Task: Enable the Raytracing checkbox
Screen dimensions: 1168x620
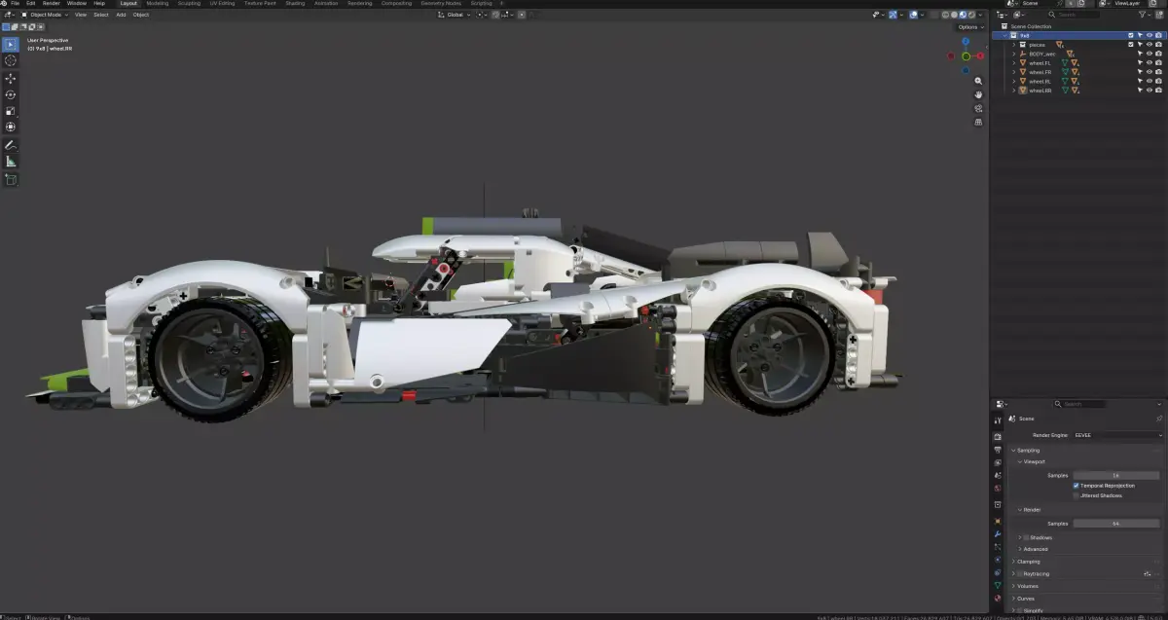Action: tap(1019, 573)
